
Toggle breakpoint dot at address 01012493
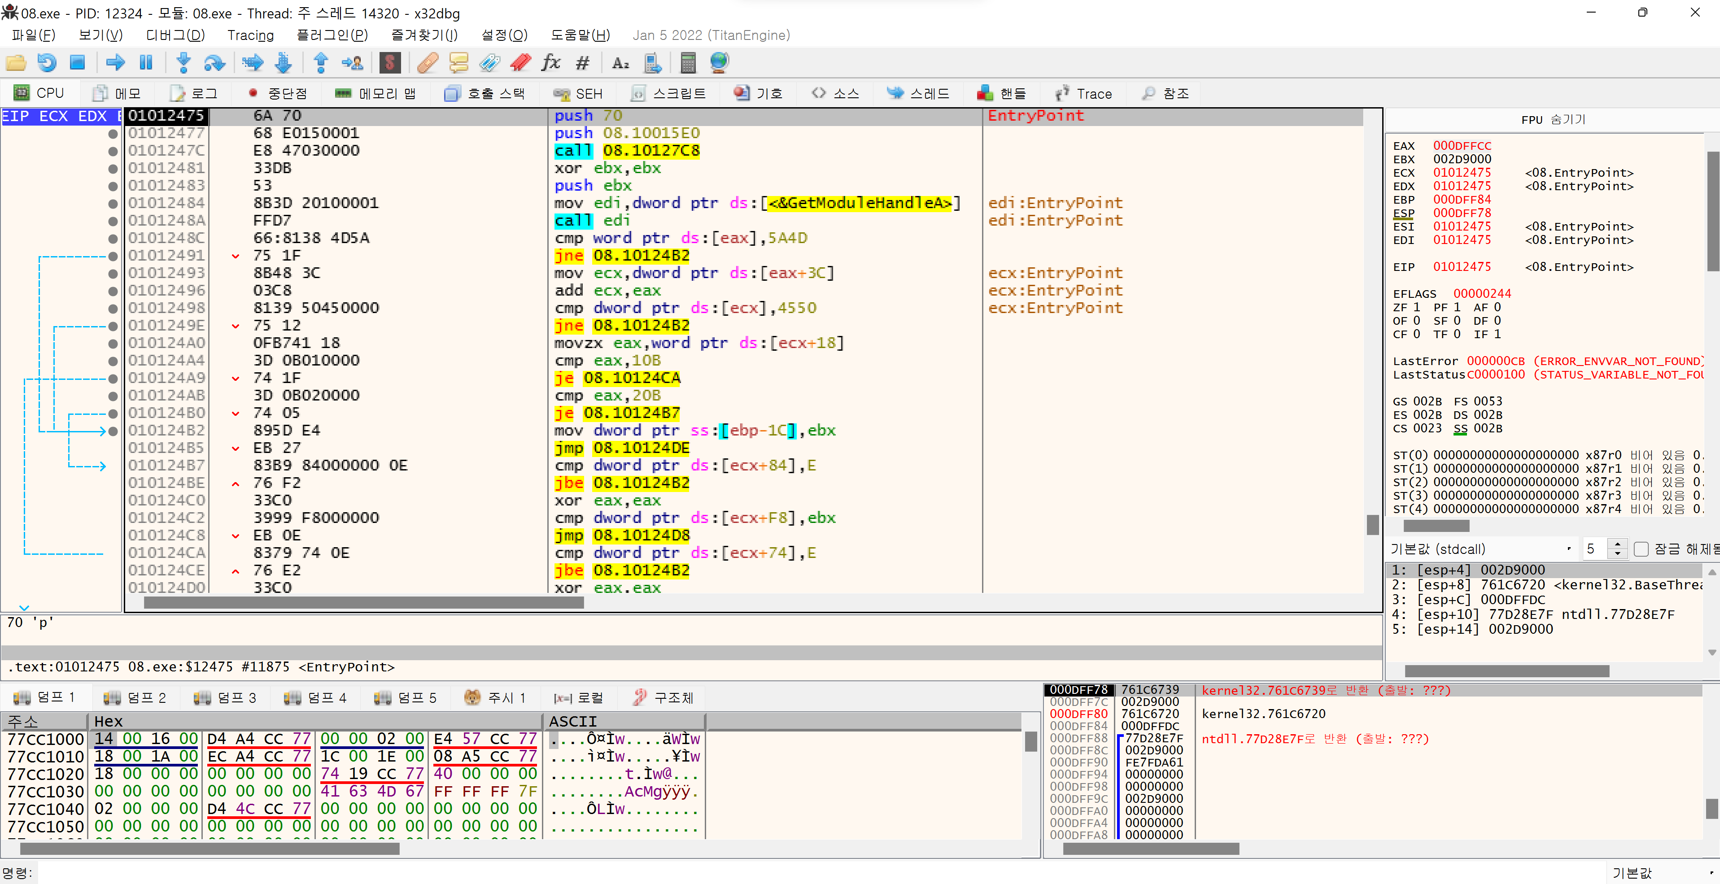(113, 273)
